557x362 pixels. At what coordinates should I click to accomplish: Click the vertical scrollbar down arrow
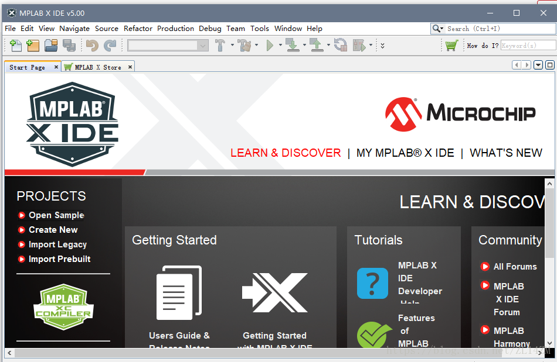(x=549, y=343)
